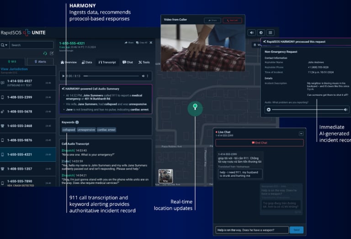
Task: Play the call audio recording
Action: (x=64, y=76)
